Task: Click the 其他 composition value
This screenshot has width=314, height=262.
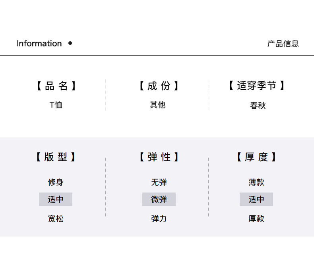Action: tap(158, 105)
